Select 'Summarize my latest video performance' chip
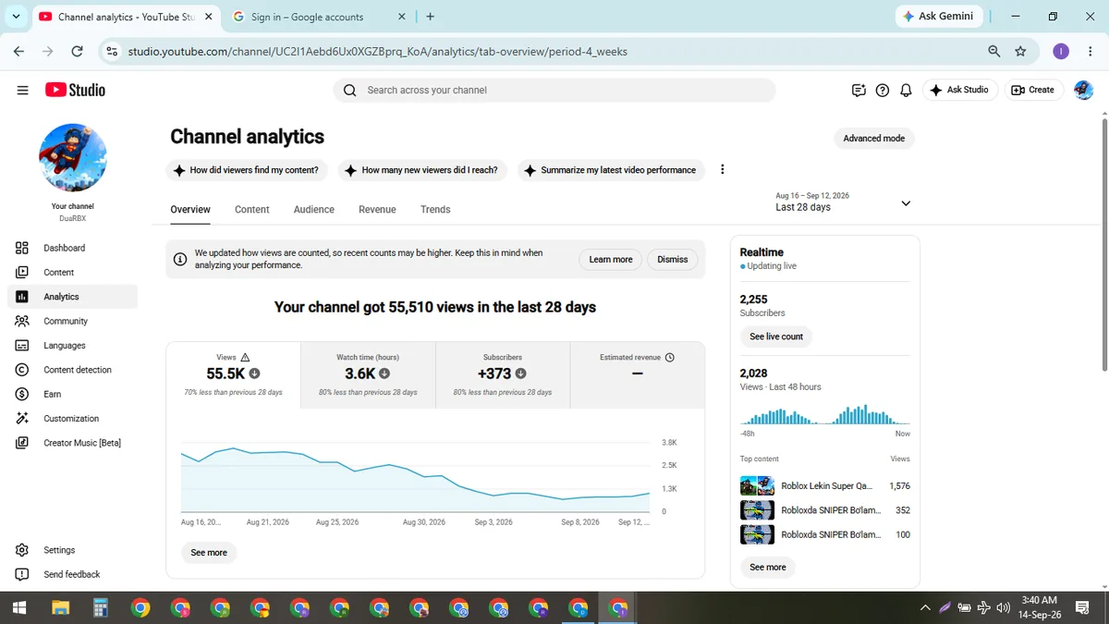Image resolution: width=1109 pixels, height=624 pixels. point(609,170)
